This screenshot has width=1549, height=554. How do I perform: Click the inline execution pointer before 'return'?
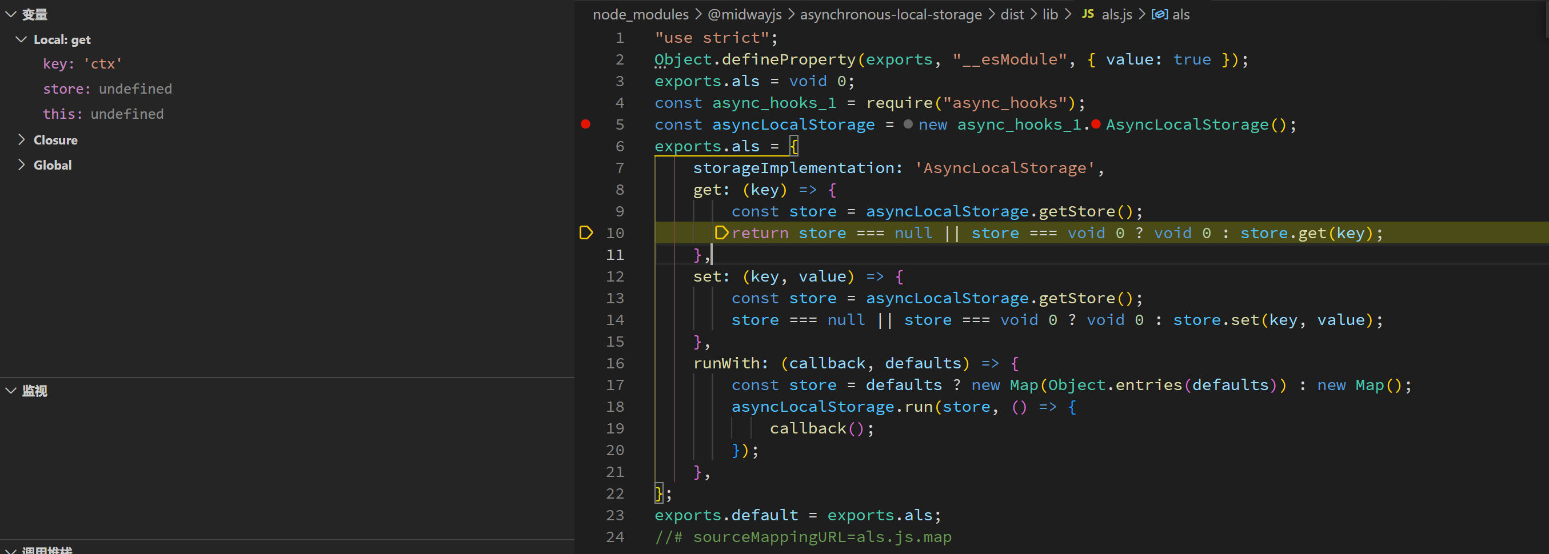point(721,232)
